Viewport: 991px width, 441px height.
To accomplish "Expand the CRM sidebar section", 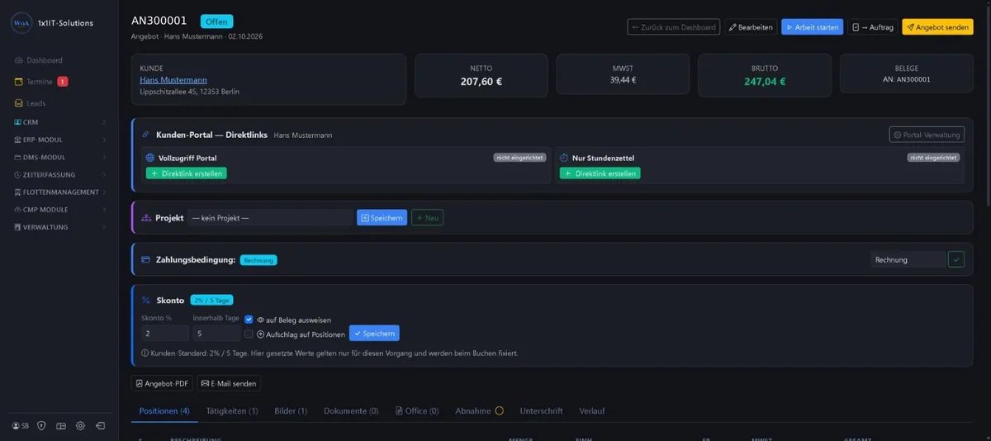I will coord(59,122).
